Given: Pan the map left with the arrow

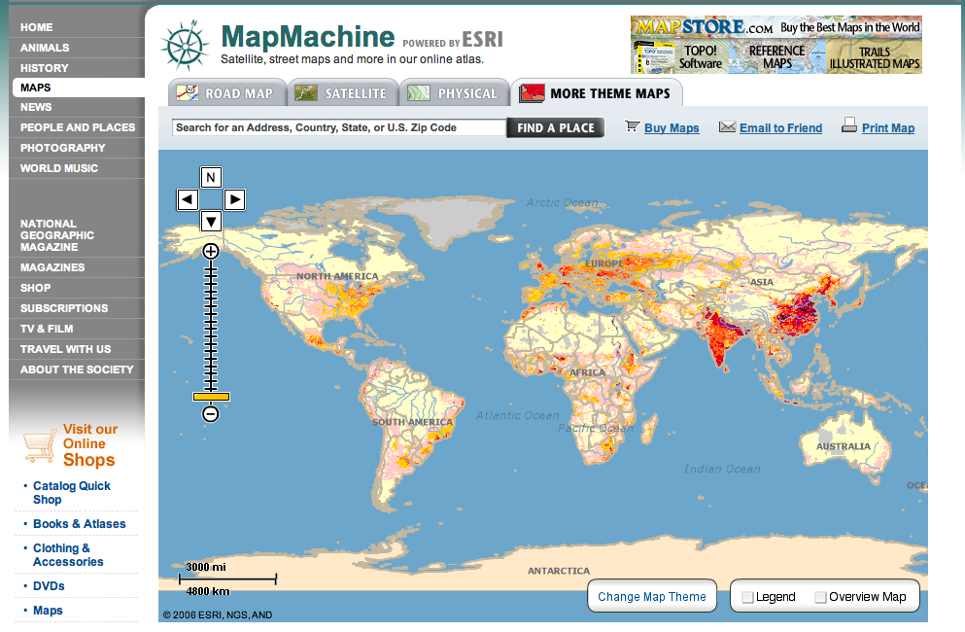Looking at the screenshot, I should [x=188, y=199].
